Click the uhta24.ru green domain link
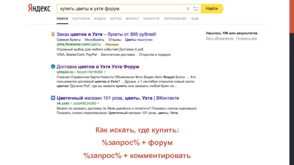The height and width of the screenshot is (165, 294). [65, 72]
